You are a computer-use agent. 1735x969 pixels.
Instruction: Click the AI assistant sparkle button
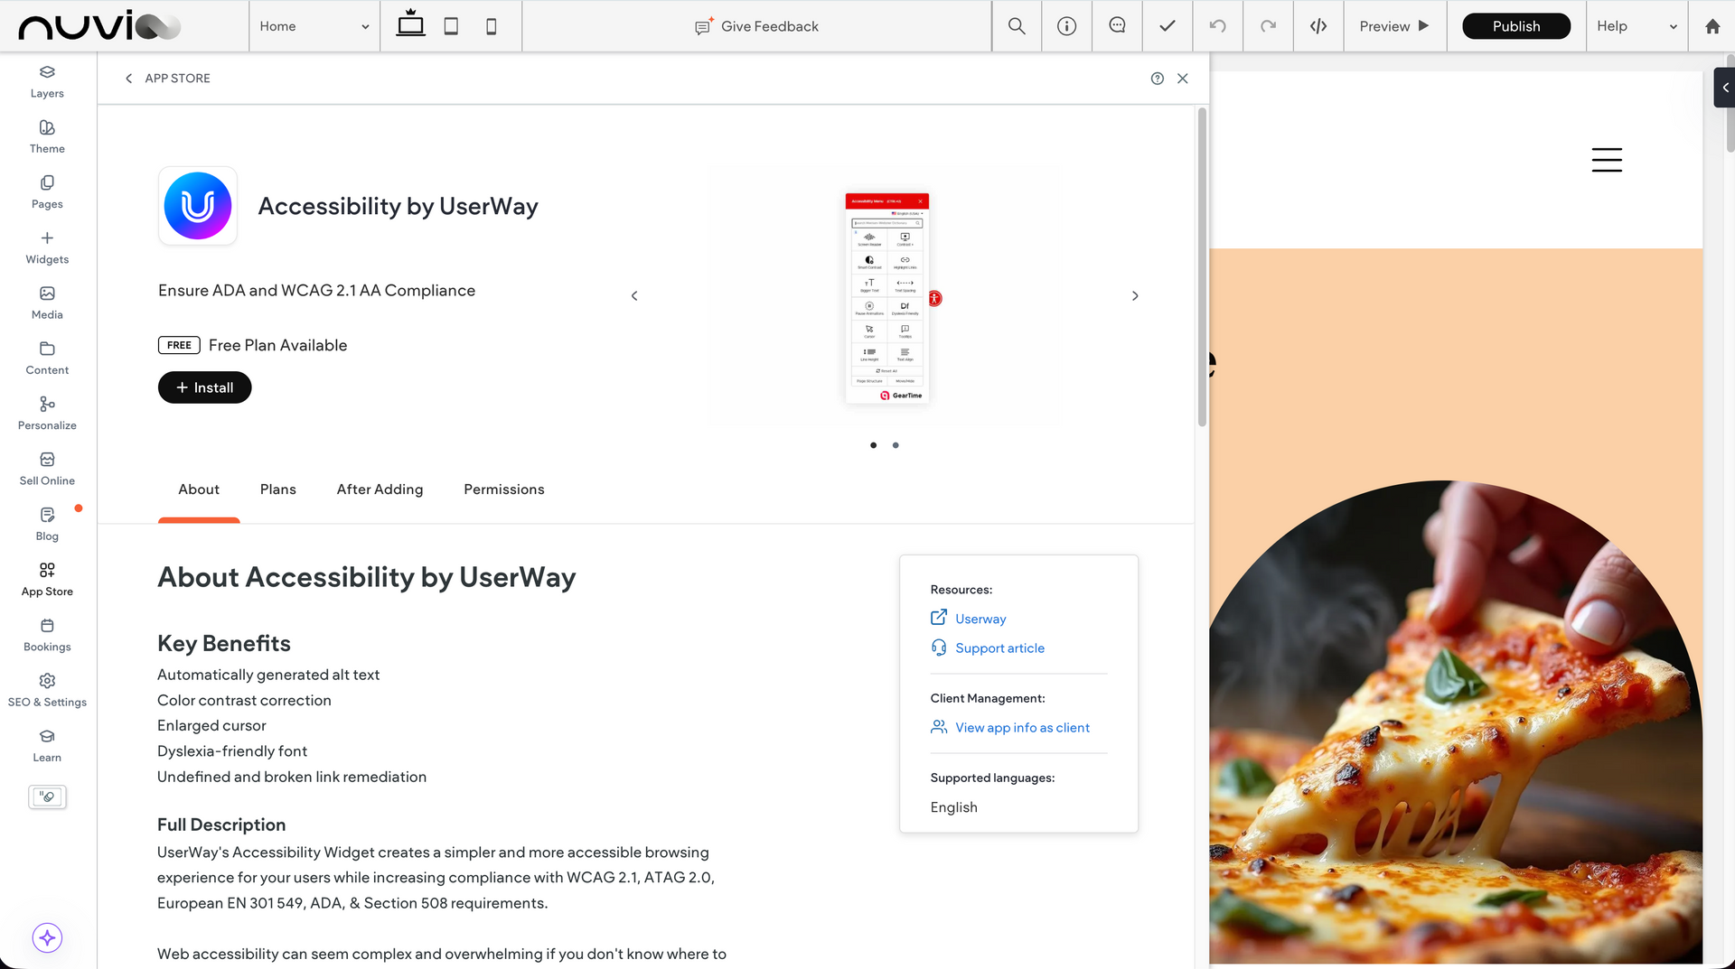[x=46, y=937]
